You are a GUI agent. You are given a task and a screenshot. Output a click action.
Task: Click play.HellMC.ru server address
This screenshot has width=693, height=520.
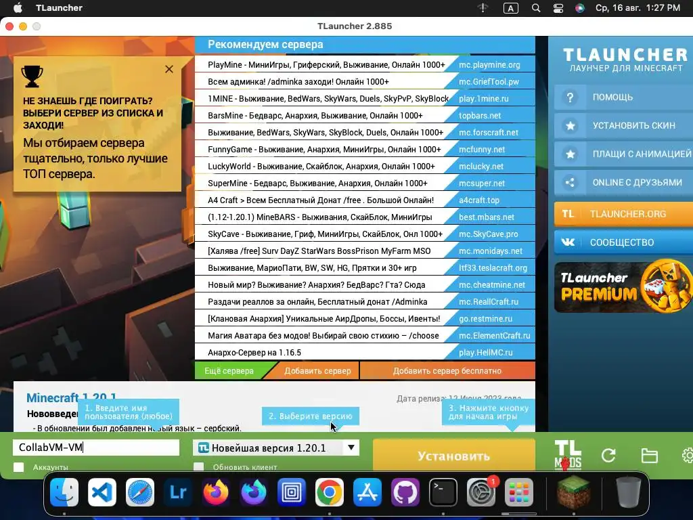coord(486,352)
